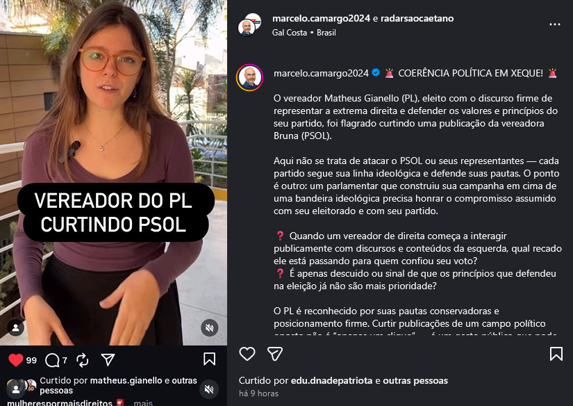This screenshot has height=406, width=573.
Task: Share the post via right panel paper plane icon
Action: coord(275,354)
